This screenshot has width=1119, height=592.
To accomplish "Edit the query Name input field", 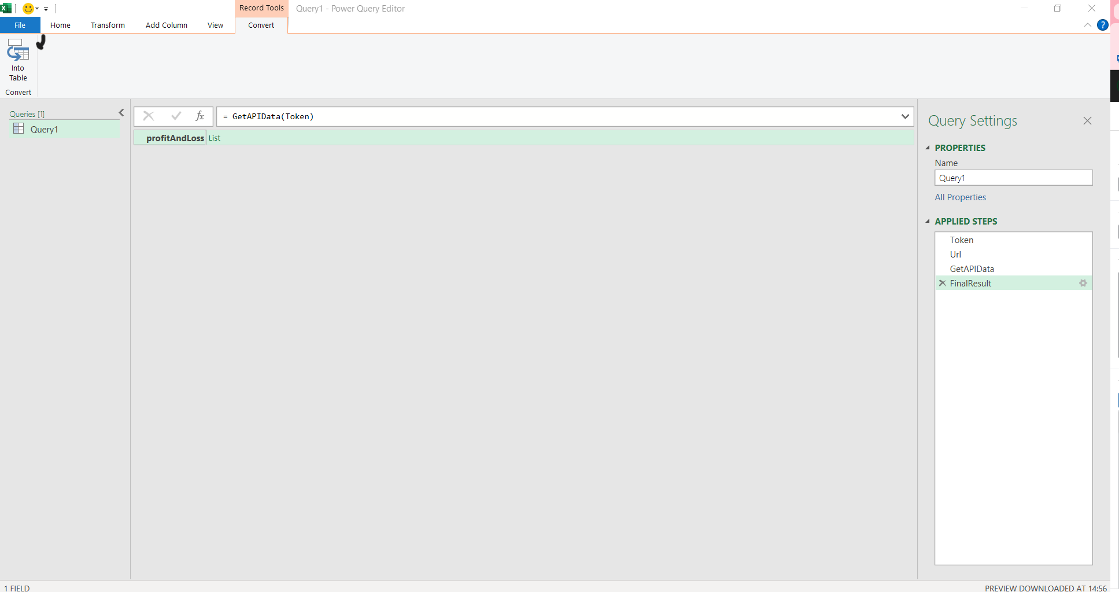I will pyautogui.click(x=1013, y=178).
